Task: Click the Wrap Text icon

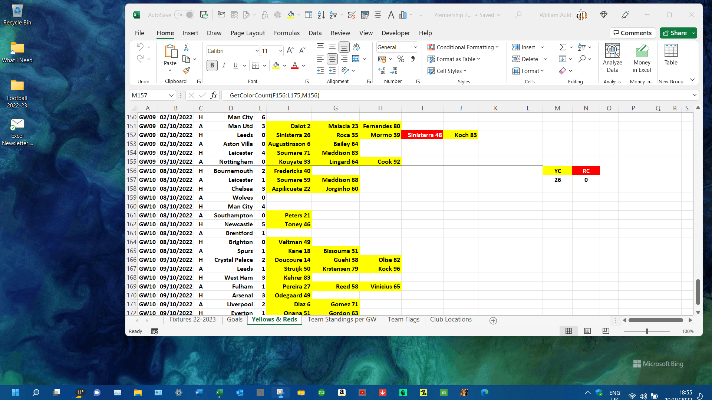Action: (356, 47)
